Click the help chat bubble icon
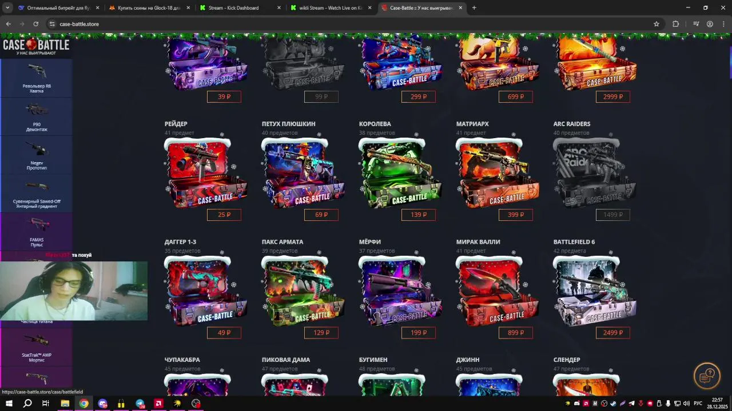The height and width of the screenshot is (411, 732). coord(707,376)
